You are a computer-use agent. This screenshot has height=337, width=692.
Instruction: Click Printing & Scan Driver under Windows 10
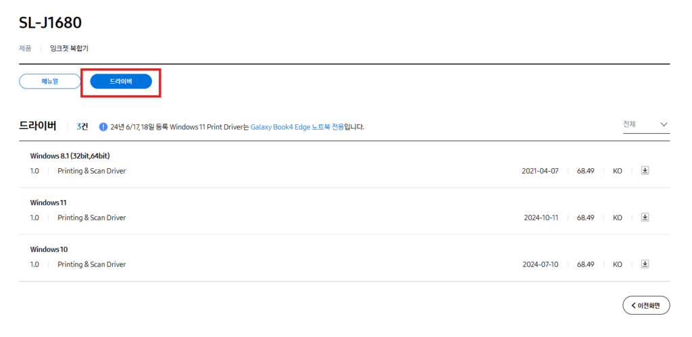(x=92, y=264)
